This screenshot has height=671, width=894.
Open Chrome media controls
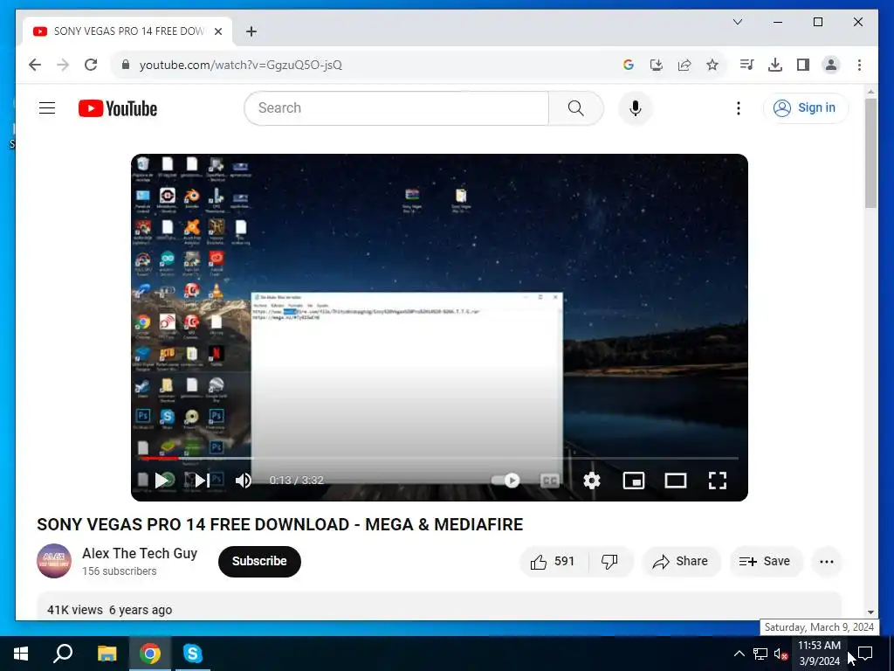(747, 65)
